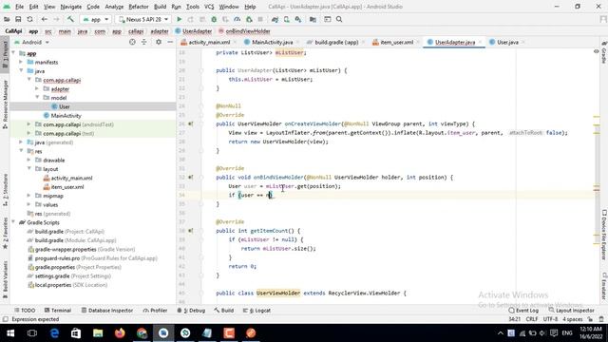Collapse the java folder
Image resolution: width=608 pixels, height=342 pixels.
(21, 71)
